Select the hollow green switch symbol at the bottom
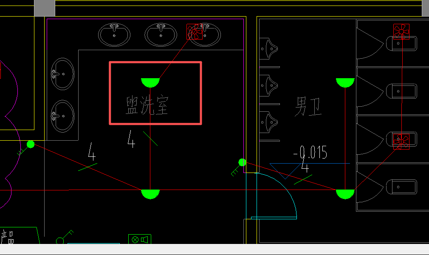 (65, 237)
